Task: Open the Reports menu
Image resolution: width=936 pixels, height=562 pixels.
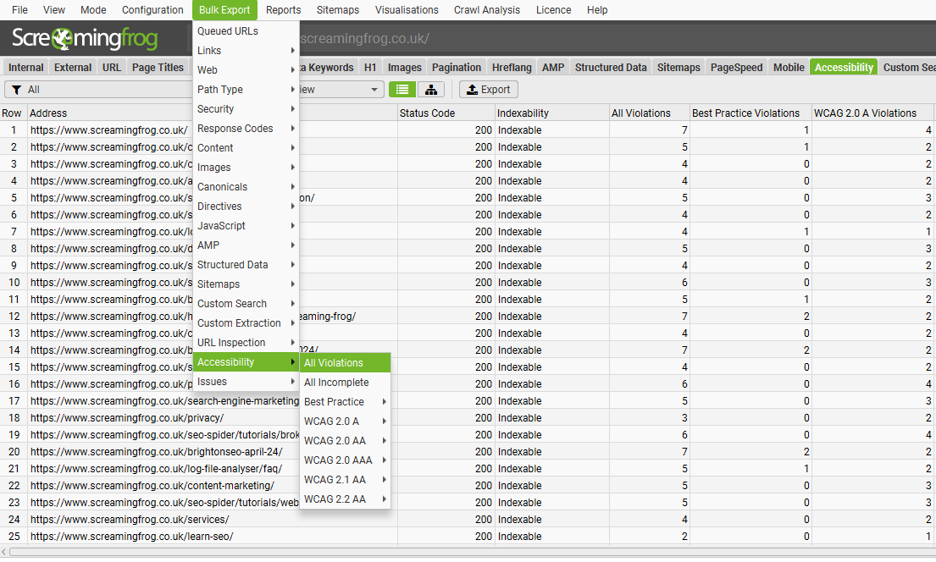Action: 283,9
